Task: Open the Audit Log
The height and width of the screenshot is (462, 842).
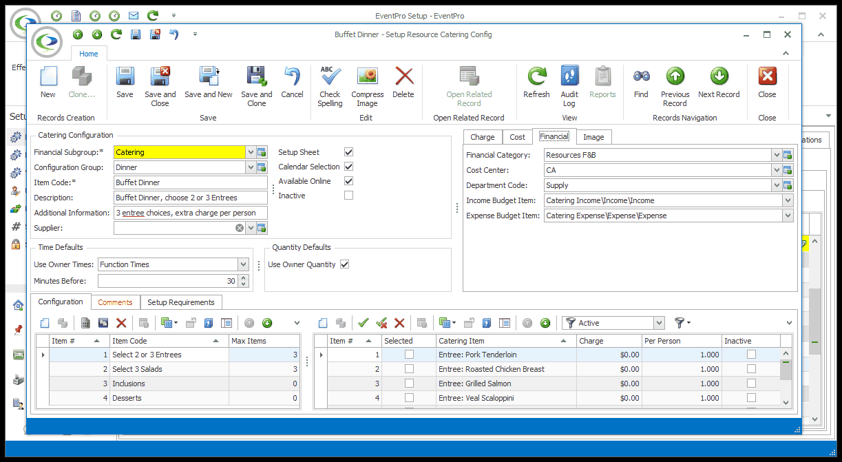Action: pos(569,86)
